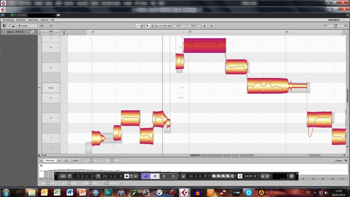Toggle the note editor pane icon

click(x=9, y=26)
